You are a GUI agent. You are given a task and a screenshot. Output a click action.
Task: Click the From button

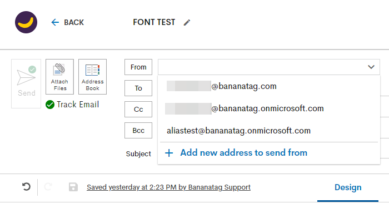pos(138,67)
